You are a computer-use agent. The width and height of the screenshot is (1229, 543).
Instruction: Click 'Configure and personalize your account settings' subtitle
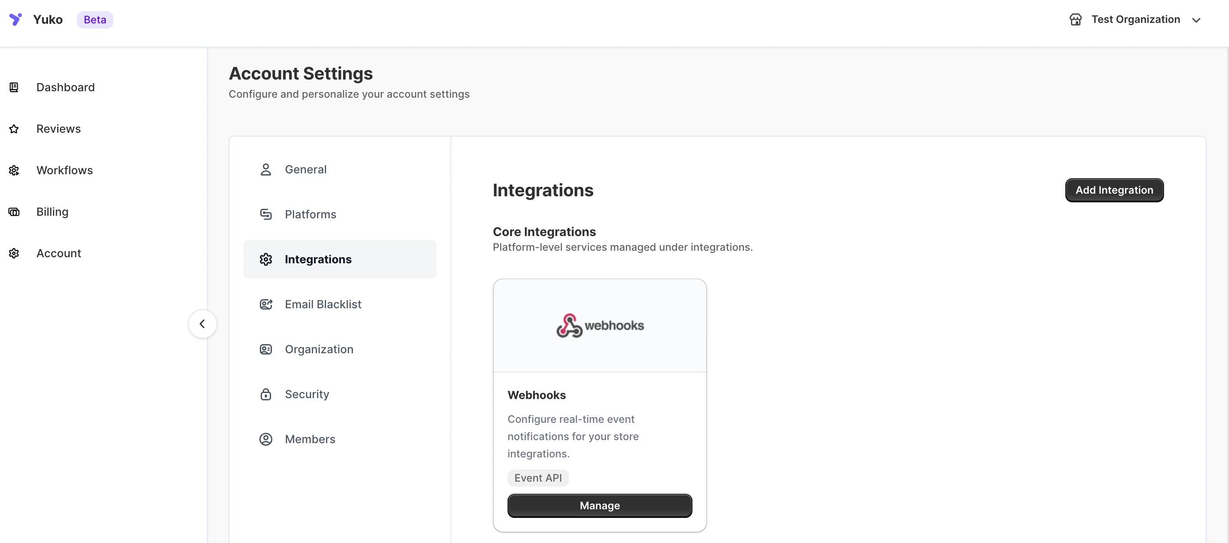coord(349,94)
